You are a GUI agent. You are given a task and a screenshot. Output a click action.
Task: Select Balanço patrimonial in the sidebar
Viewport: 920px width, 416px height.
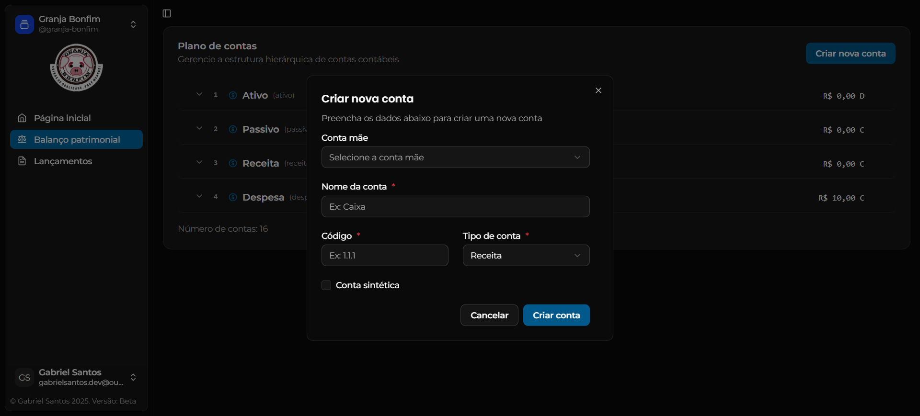[x=77, y=140]
